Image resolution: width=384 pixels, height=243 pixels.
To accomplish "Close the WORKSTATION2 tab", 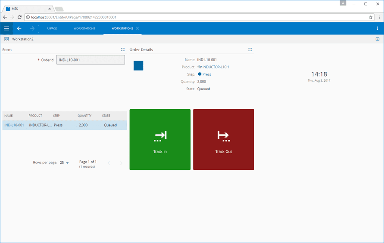I will 137,28.
